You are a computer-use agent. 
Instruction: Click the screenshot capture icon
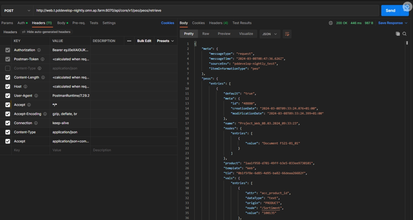click(x=407, y=7)
